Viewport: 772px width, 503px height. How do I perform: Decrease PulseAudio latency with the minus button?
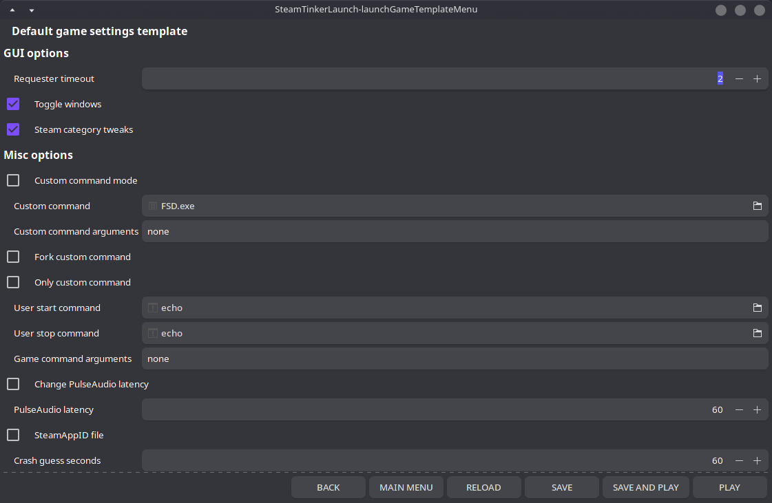(x=739, y=409)
